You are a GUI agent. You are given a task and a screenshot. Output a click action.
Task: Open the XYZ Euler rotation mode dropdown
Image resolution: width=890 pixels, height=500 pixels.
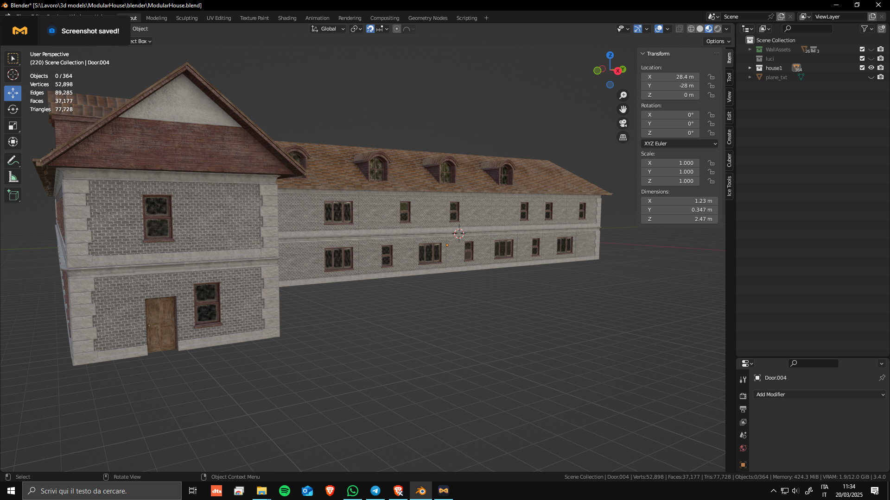(x=680, y=144)
